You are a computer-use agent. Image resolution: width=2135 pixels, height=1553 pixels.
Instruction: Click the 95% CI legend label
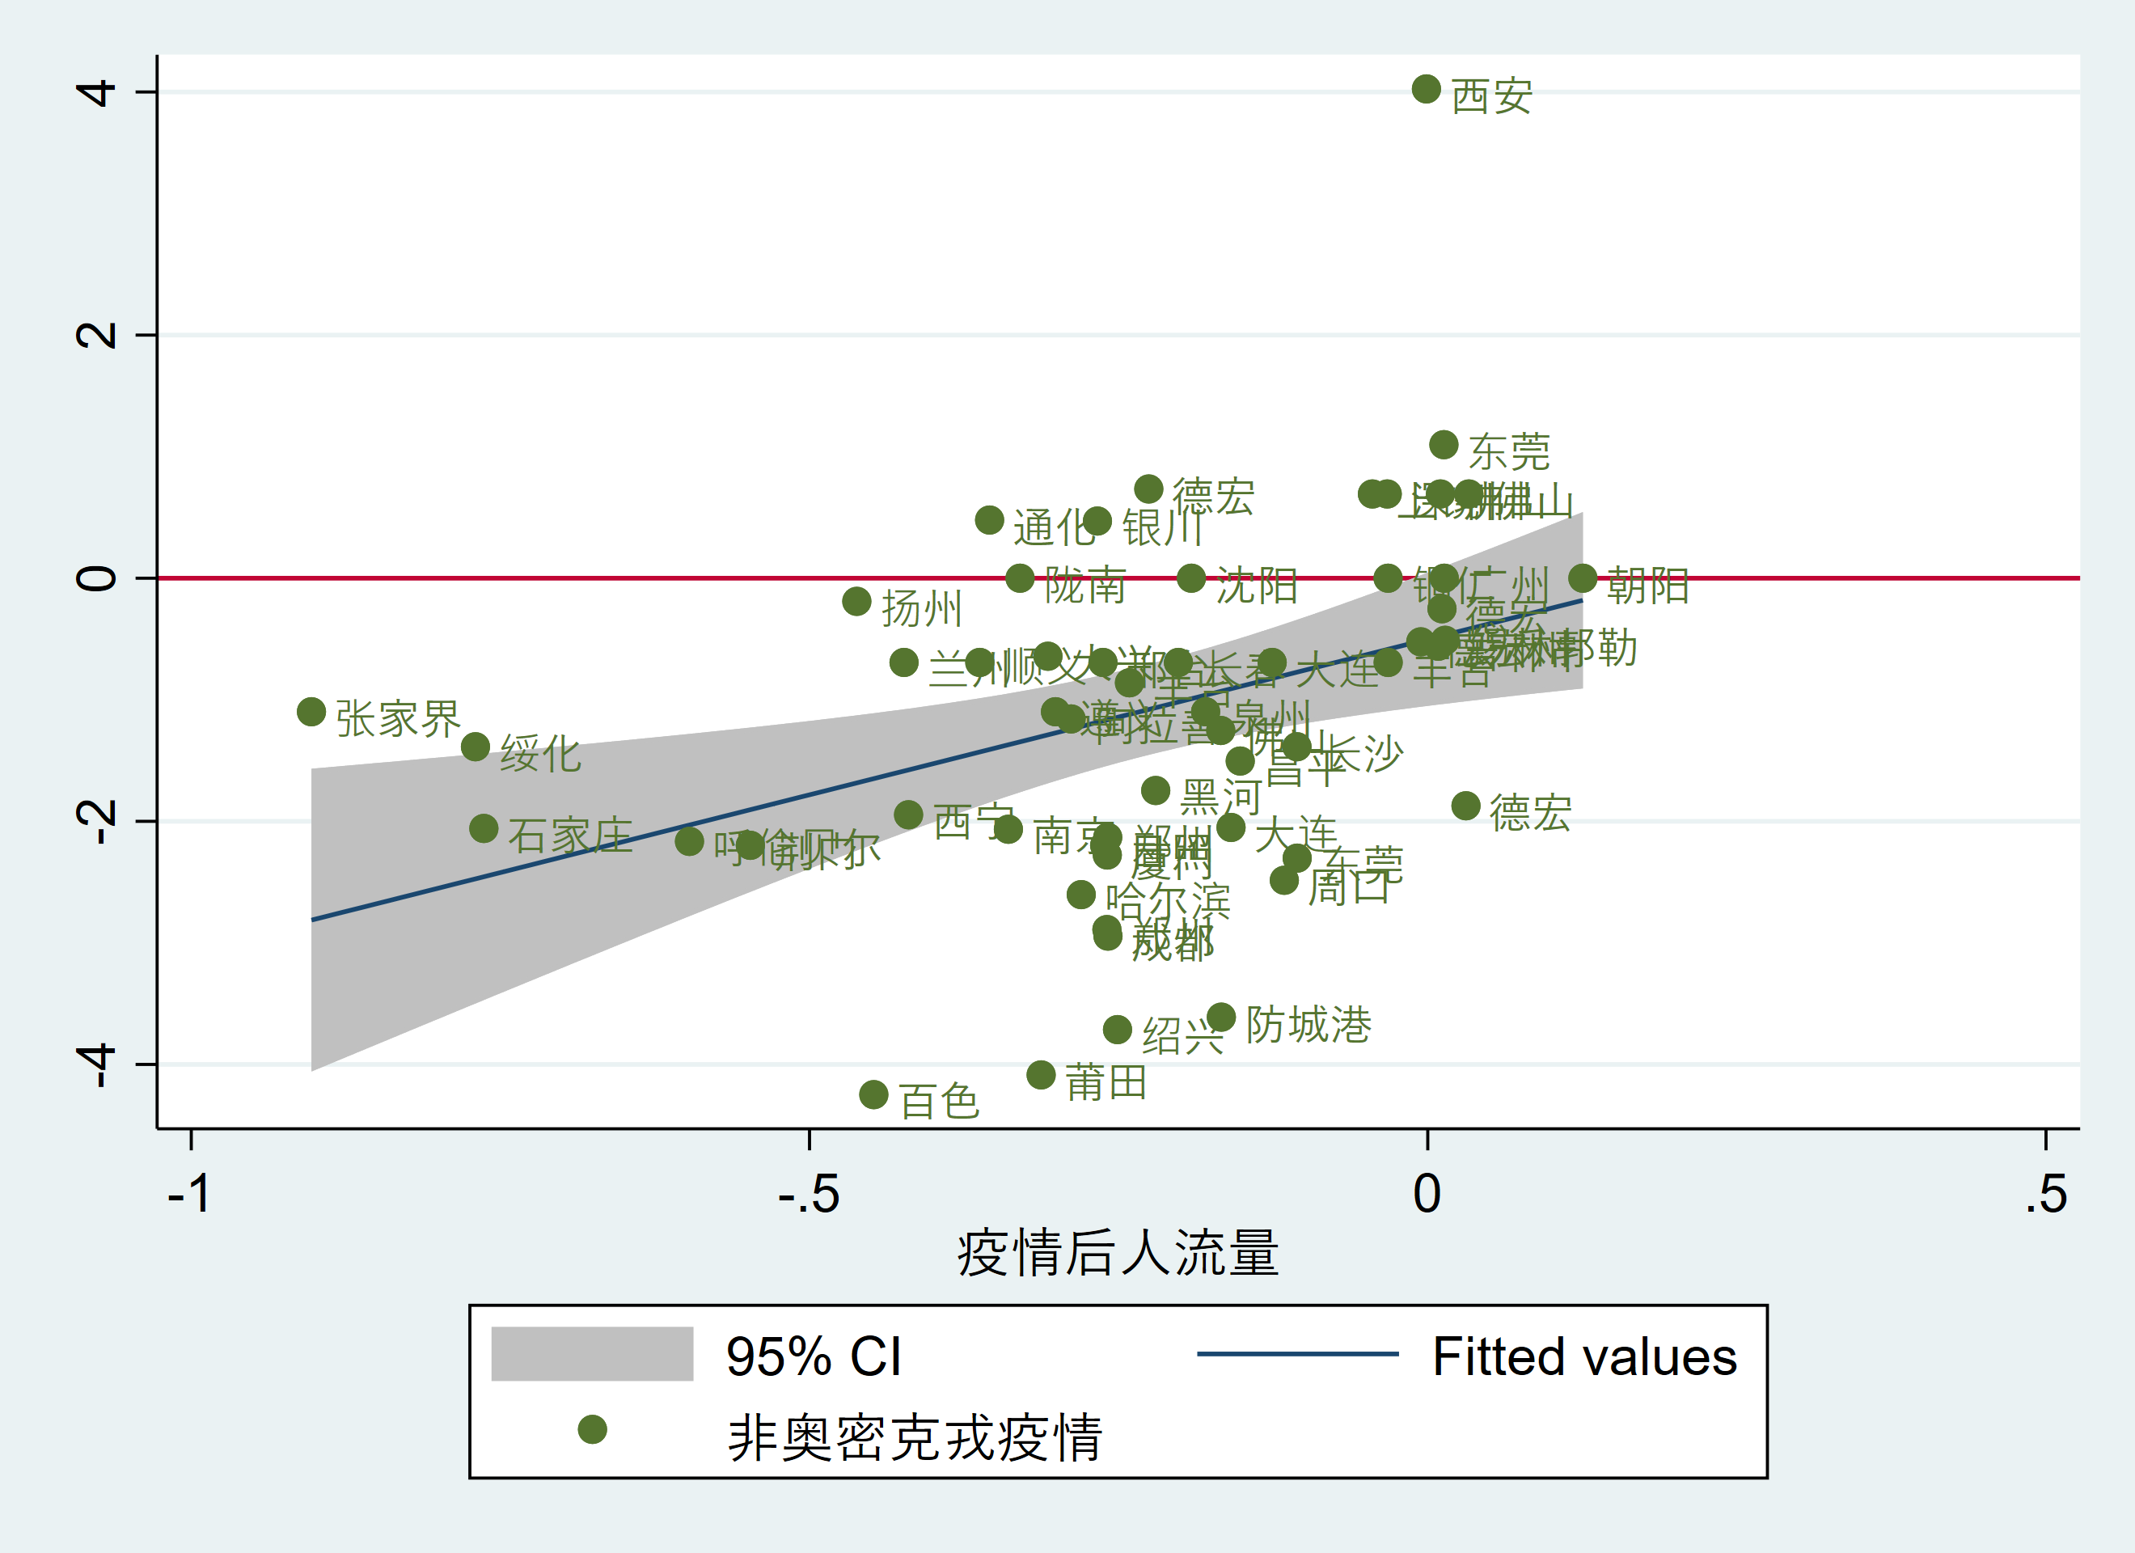pos(814,1356)
